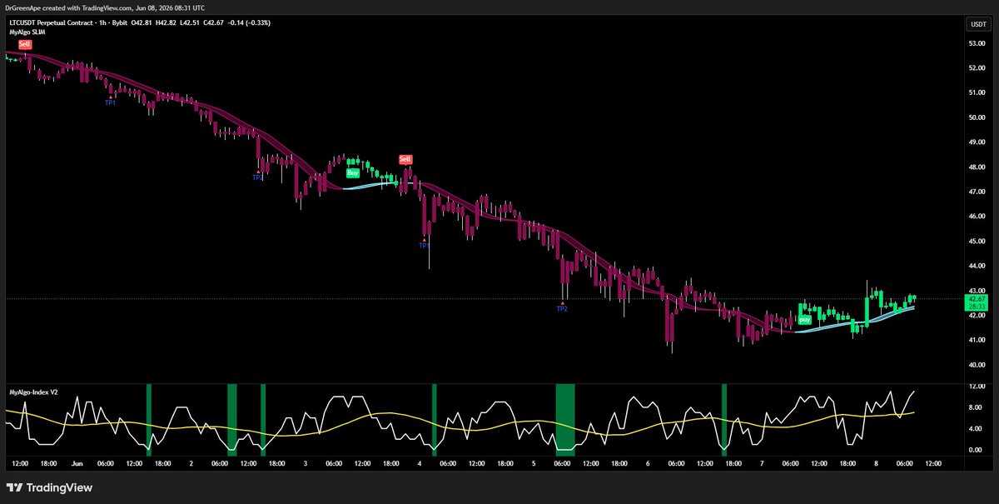Click the green 42.67 current price label
999x504 pixels.
(x=976, y=298)
